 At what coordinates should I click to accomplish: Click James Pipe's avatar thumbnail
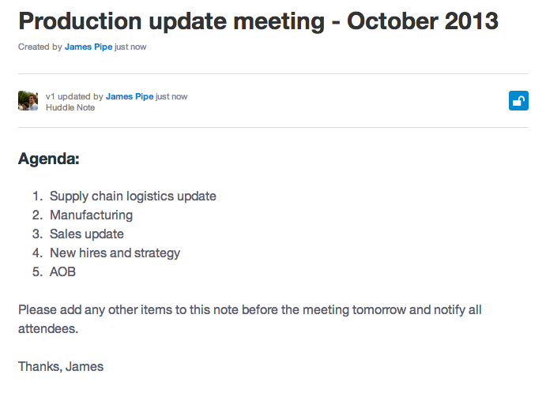28,100
